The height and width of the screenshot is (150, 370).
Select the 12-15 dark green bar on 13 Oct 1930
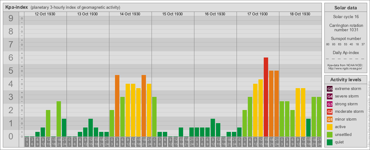(91, 127)
